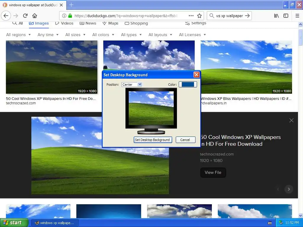This screenshot has width=303, height=227.
Task: Open the News search tab
Action: (88, 23)
